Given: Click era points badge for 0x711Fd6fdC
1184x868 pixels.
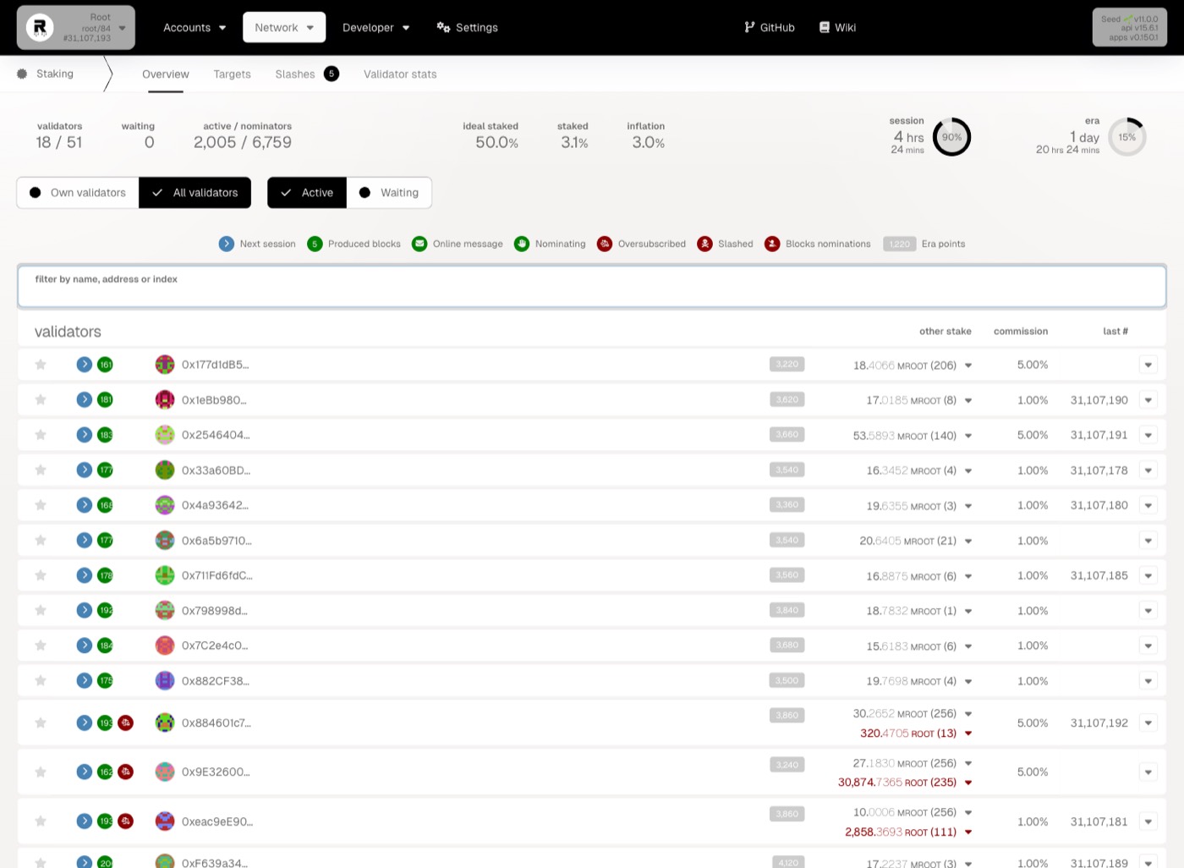Looking at the screenshot, I should point(787,575).
